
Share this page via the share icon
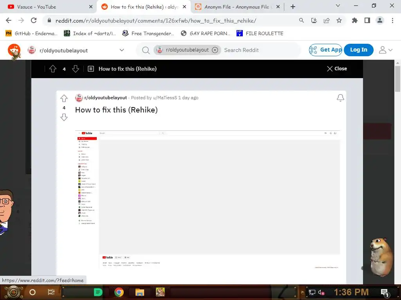[x=326, y=20]
